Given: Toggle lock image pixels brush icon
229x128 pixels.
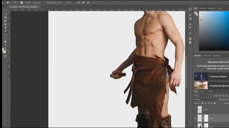Looking at the screenshot, I should [206, 103].
